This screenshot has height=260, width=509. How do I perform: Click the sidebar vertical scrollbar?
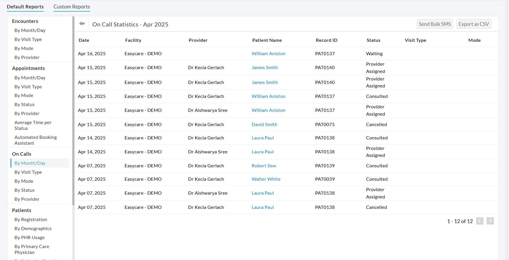(x=73, y=110)
